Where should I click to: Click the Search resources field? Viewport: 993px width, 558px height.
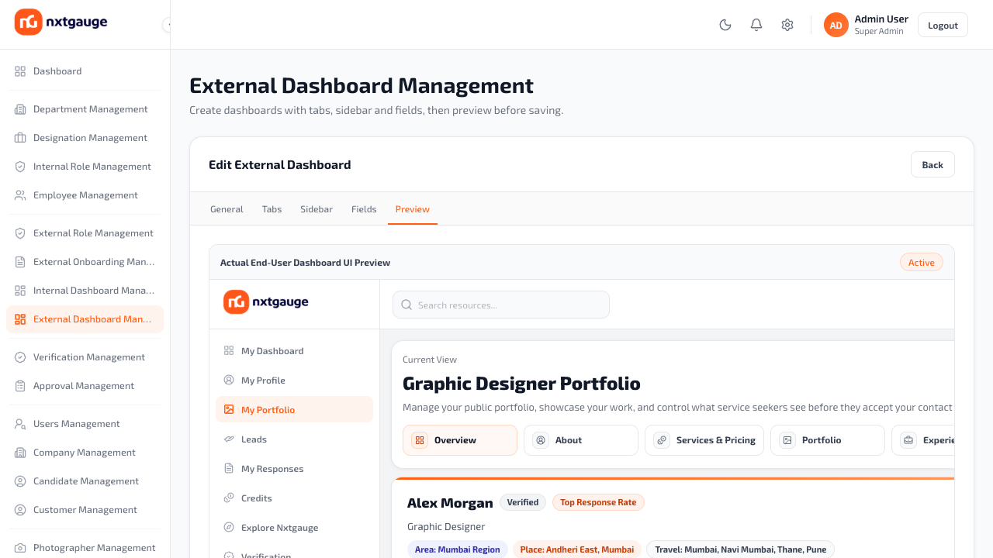(501, 305)
